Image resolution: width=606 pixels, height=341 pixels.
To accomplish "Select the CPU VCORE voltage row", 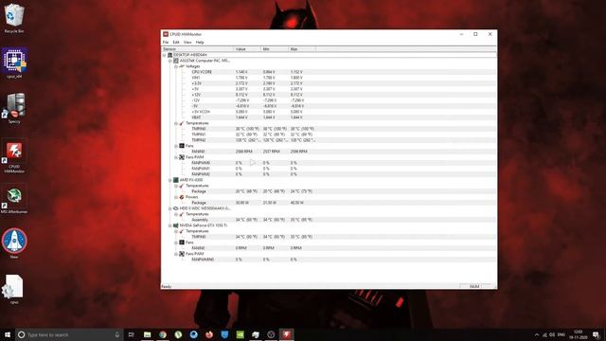I will point(329,72).
